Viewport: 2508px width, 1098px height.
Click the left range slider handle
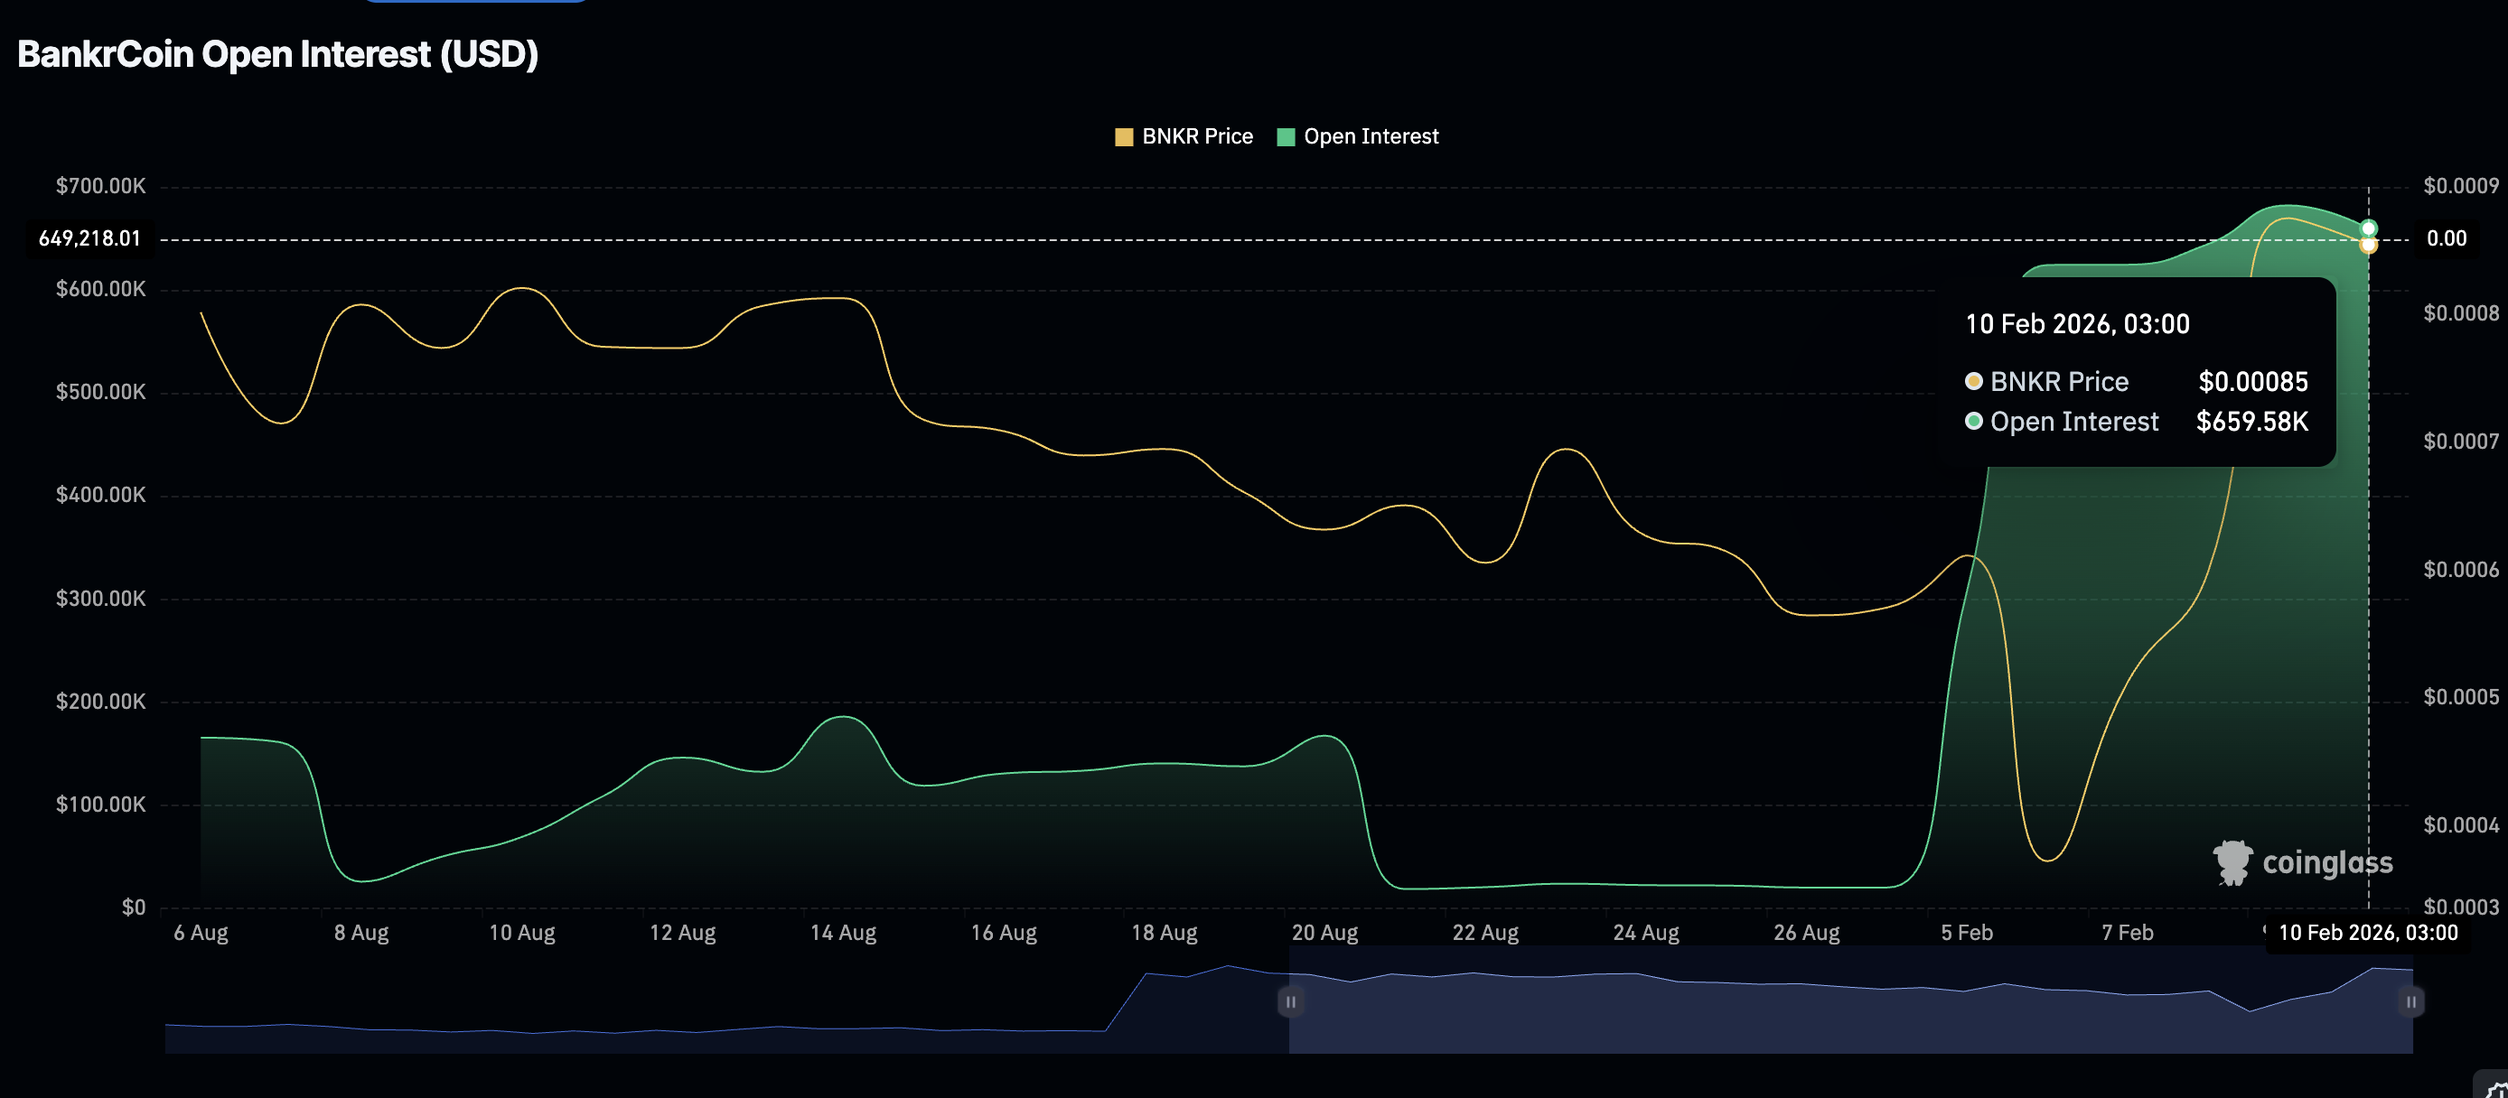pyautogui.click(x=1290, y=1001)
